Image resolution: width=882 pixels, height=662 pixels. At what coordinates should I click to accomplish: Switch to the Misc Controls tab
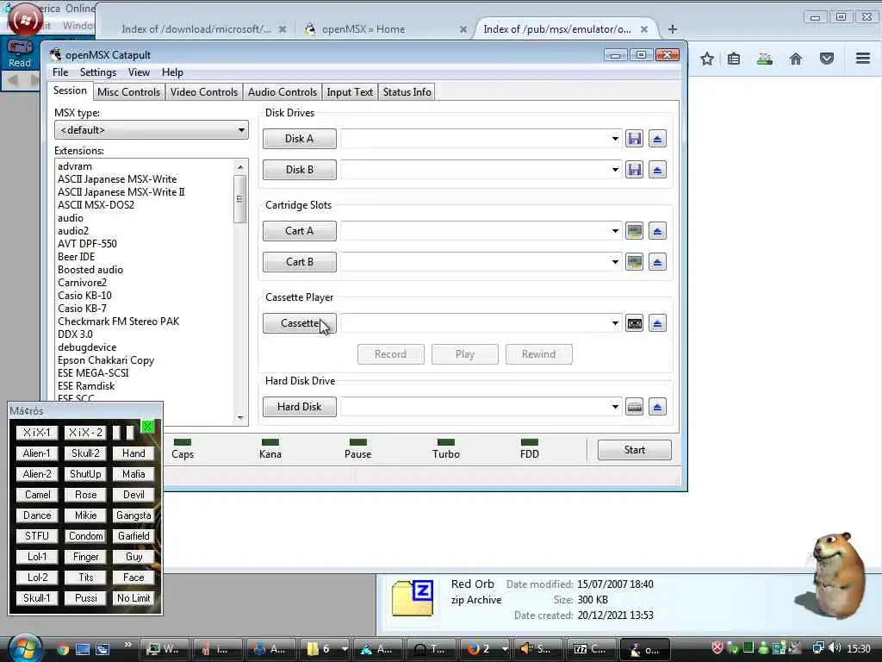tap(129, 91)
